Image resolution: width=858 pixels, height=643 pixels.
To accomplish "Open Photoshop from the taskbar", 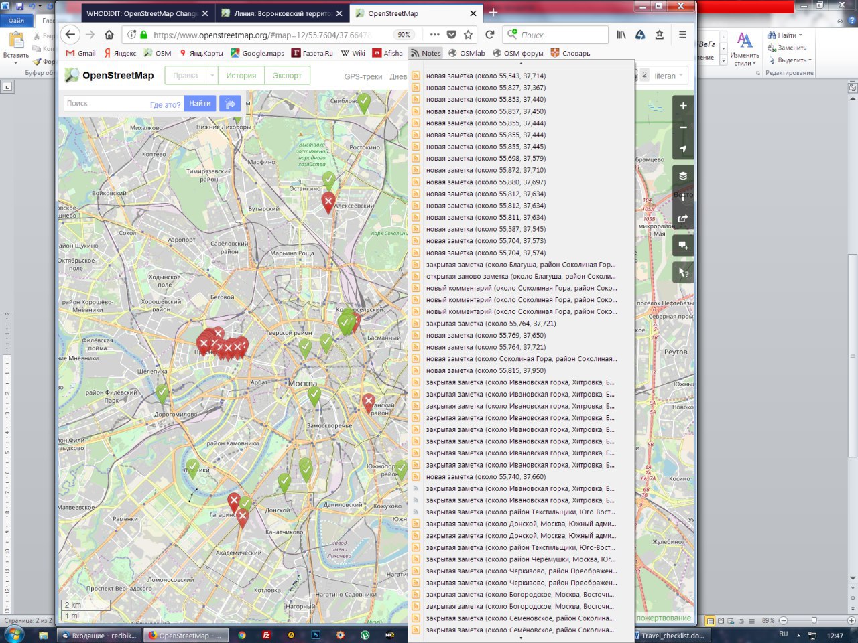I will (316, 635).
